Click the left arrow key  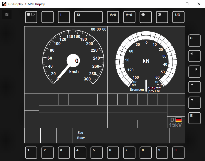point(195,56)
